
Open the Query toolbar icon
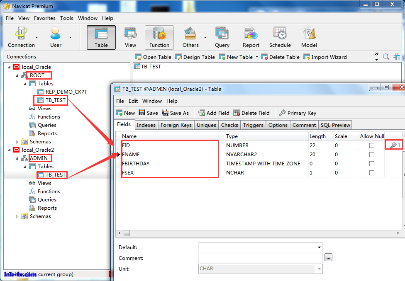pos(222,37)
